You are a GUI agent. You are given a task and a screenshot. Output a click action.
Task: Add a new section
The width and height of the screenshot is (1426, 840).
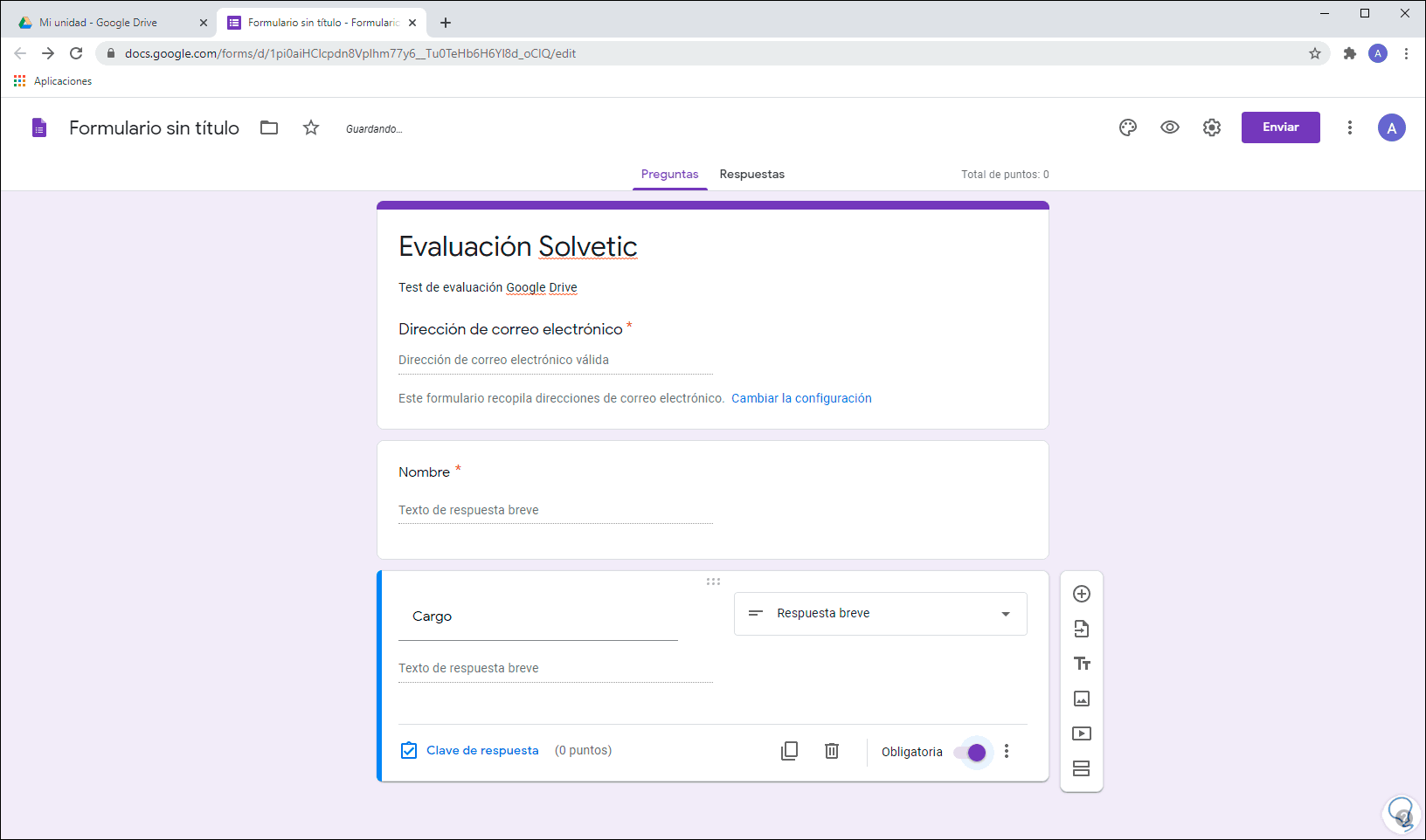coord(1082,768)
